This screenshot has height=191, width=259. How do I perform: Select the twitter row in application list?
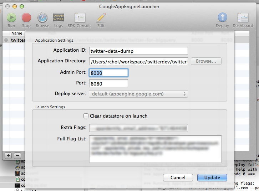(x=14, y=40)
